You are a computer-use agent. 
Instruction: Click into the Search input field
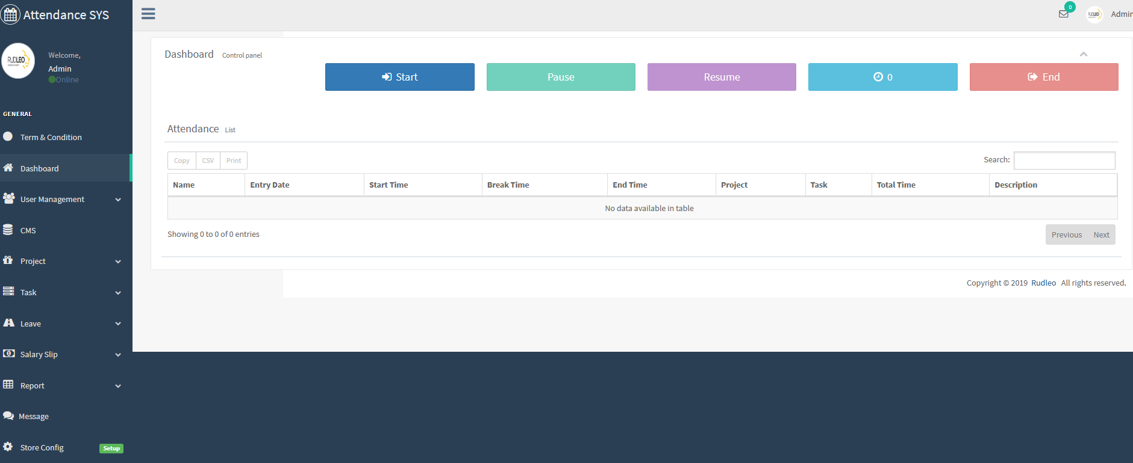(x=1064, y=160)
